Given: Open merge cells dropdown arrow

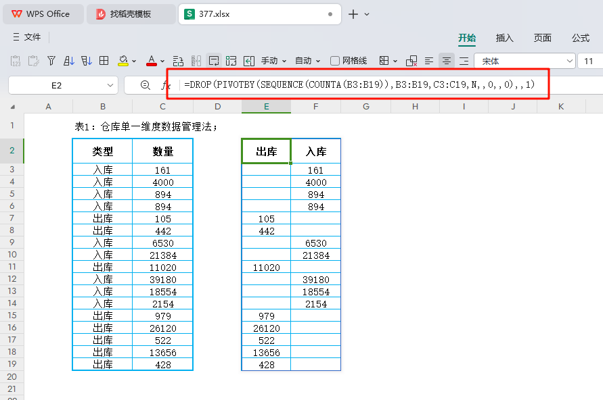Looking at the screenshot, I should pyautogui.click(x=395, y=61).
